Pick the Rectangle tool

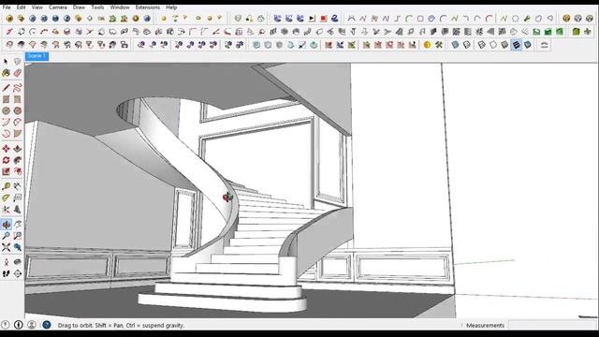6,99
